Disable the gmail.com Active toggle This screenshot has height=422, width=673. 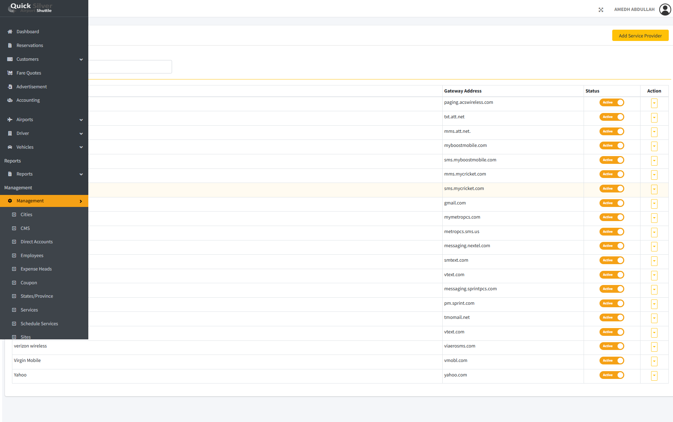click(612, 203)
